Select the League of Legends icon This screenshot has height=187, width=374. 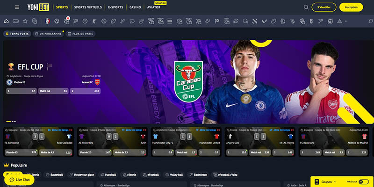[283, 21]
